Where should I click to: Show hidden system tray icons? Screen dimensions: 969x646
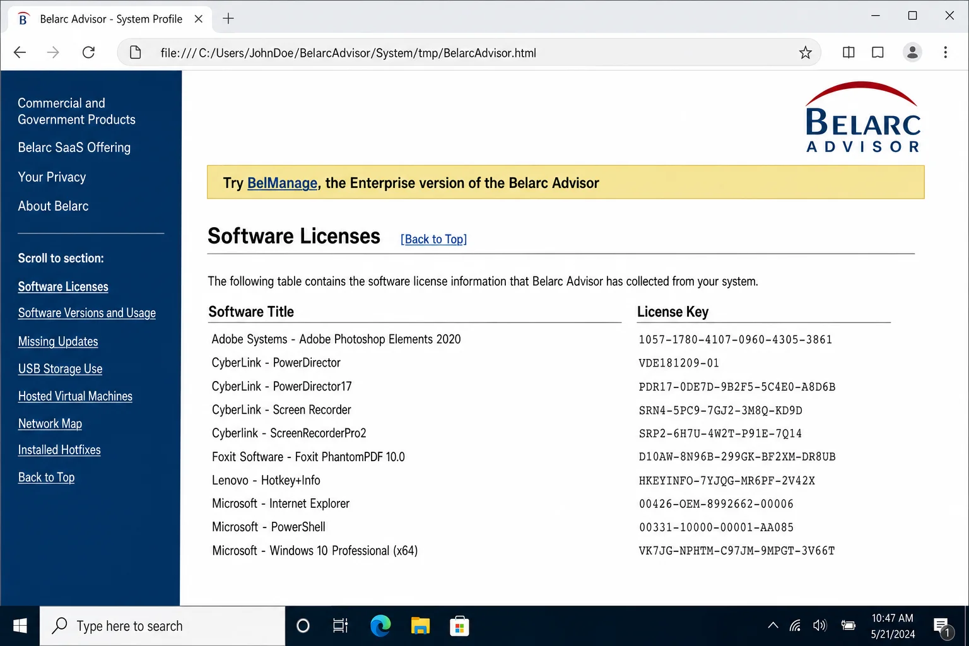tap(773, 626)
